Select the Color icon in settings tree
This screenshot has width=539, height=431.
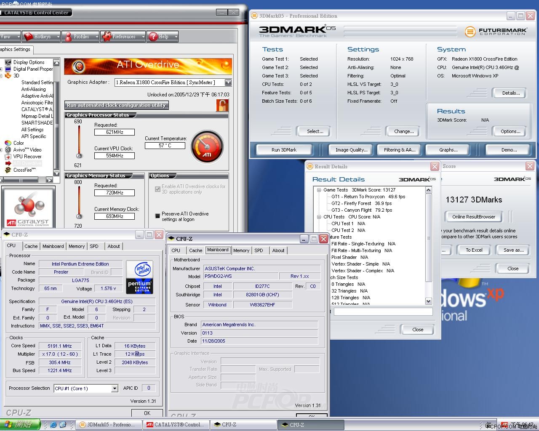(x=8, y=143)
